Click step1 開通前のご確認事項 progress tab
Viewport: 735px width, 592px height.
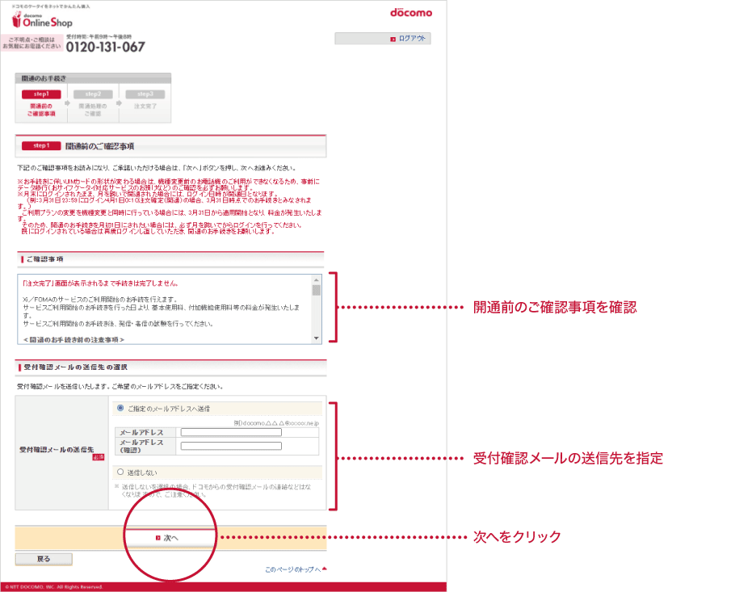(x=41, y=103)
